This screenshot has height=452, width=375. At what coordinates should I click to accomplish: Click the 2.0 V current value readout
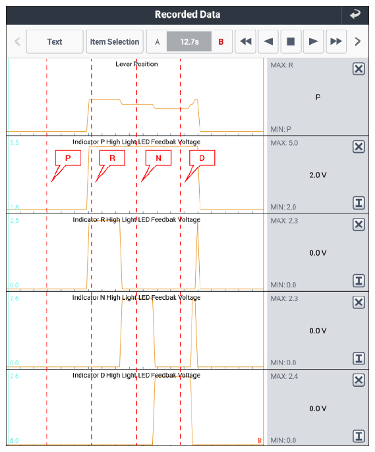coord(318,175)
